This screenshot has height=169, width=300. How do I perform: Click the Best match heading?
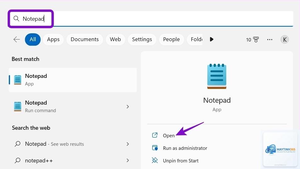[26, 59]
